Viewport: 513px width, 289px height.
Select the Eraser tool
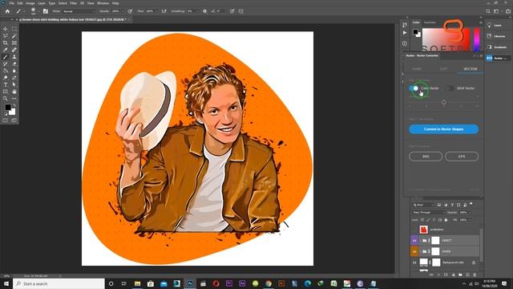(14, 63)
